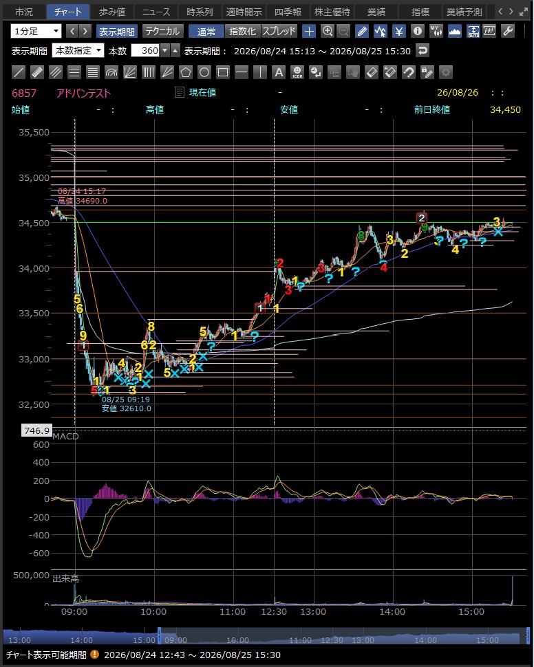Select the trend line drawing tool
Screen dimensions: 534x667
[x=19, y=72]
